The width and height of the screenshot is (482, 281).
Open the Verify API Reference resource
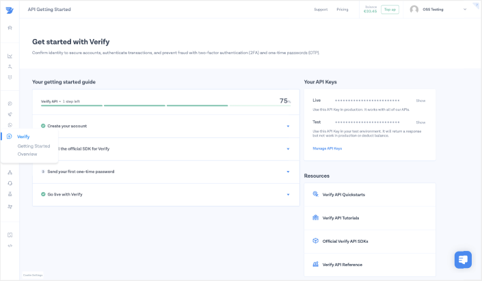pyautogui.click(x=342, y=265)
